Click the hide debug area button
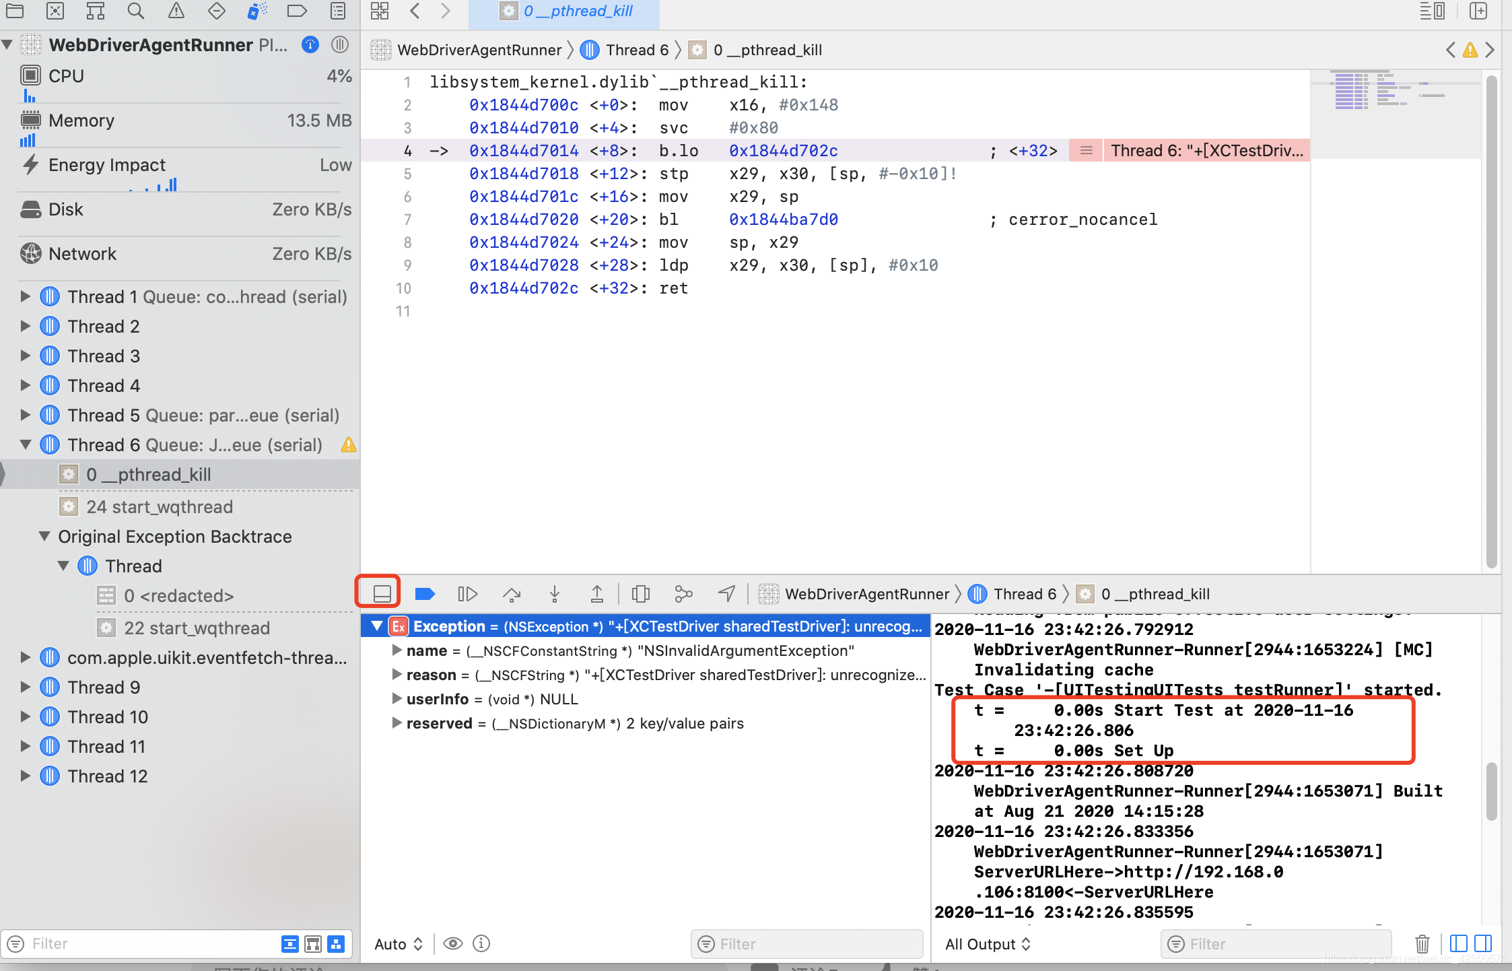Image resolution: width=1512 pixels, height=971 pixels. coord(382,593)
